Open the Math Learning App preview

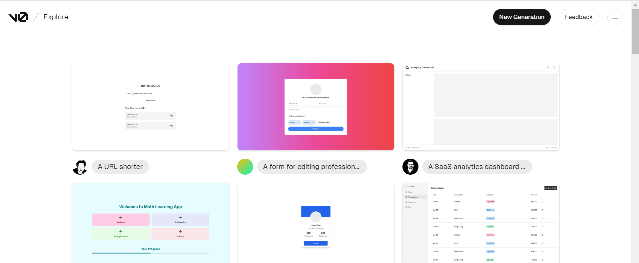[151, 223]
